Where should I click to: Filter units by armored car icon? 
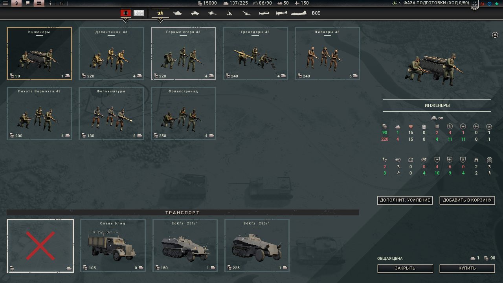coord(195,13)
